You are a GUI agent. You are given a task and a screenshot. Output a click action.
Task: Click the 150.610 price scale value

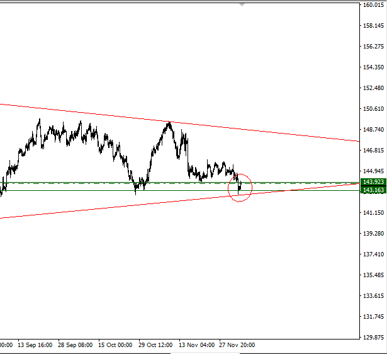pos(373,109)
